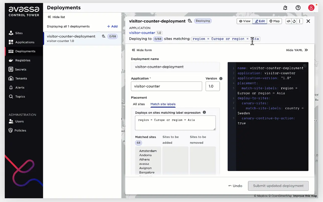
Task: Click the notifications bell in the header
Action: point(285,8)
